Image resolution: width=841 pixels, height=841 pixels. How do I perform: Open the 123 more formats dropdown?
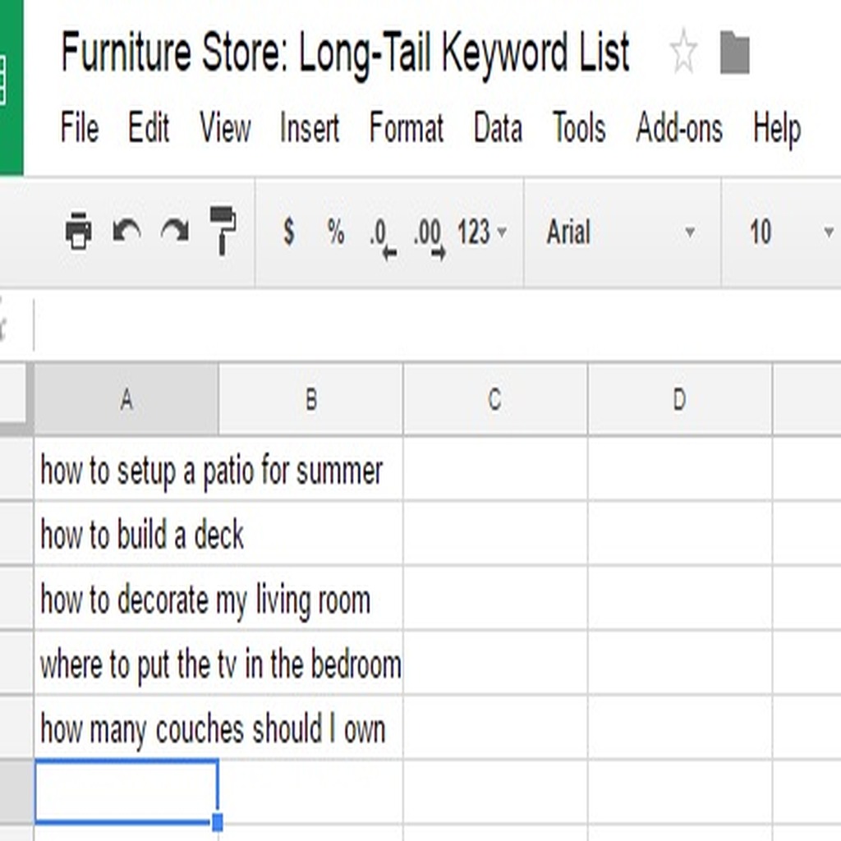tap(481, 232)
